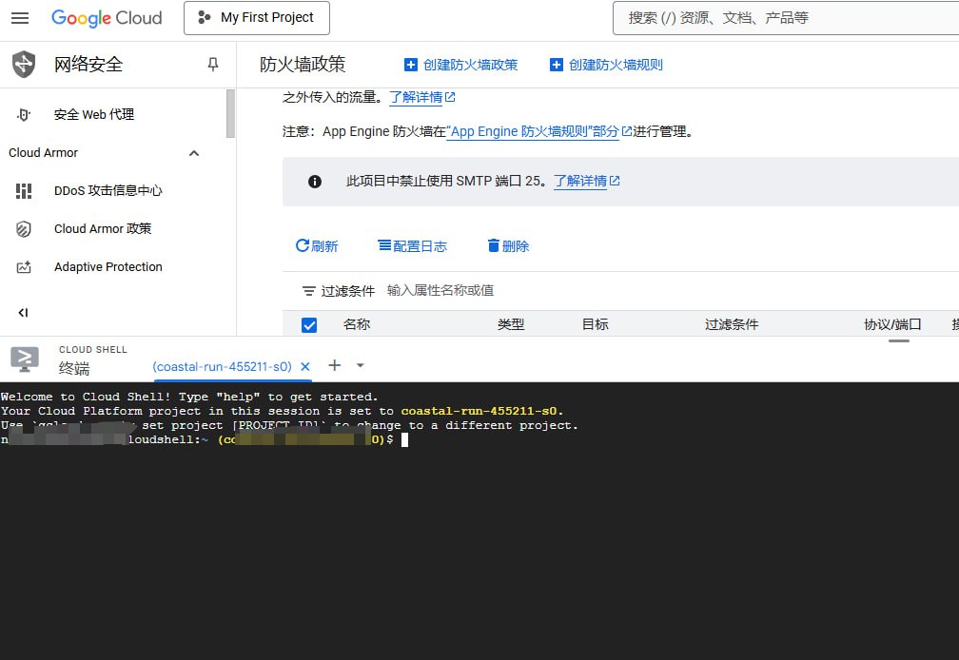
Task: Click Create Firewall Policy button
Action: (x=461, y=65)
